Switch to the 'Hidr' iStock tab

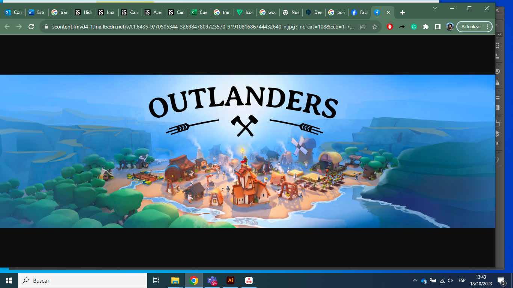pos(83,12)
